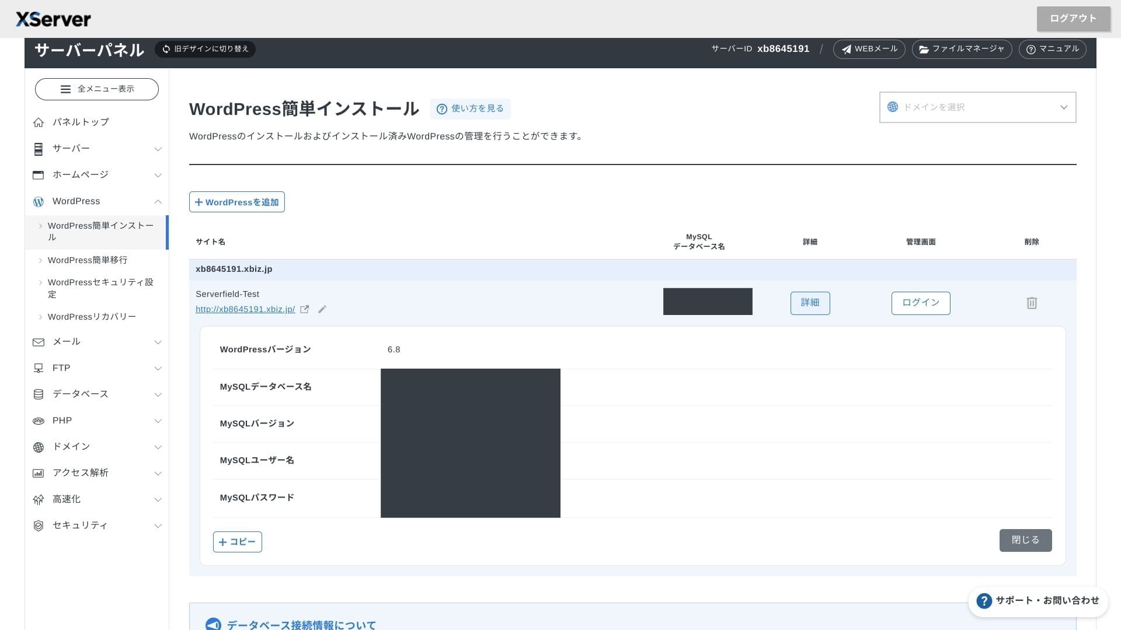Click the question icon in マニュアル

coord(1031,50)
